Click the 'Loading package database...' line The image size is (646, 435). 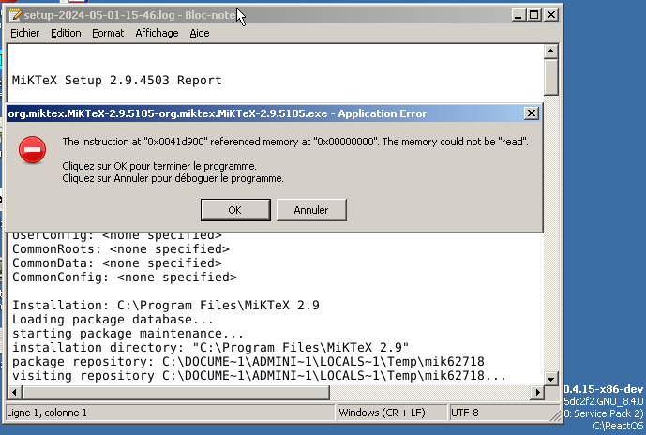coord(113,320)
